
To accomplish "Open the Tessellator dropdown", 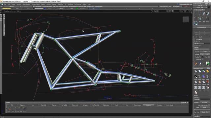I will pos(205,102).
